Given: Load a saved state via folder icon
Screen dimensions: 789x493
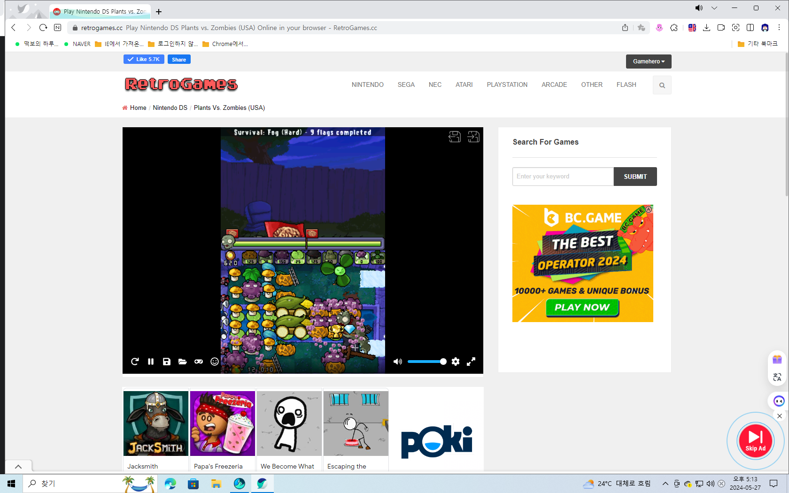Looking at the screenshot, I should click(183, 362).
